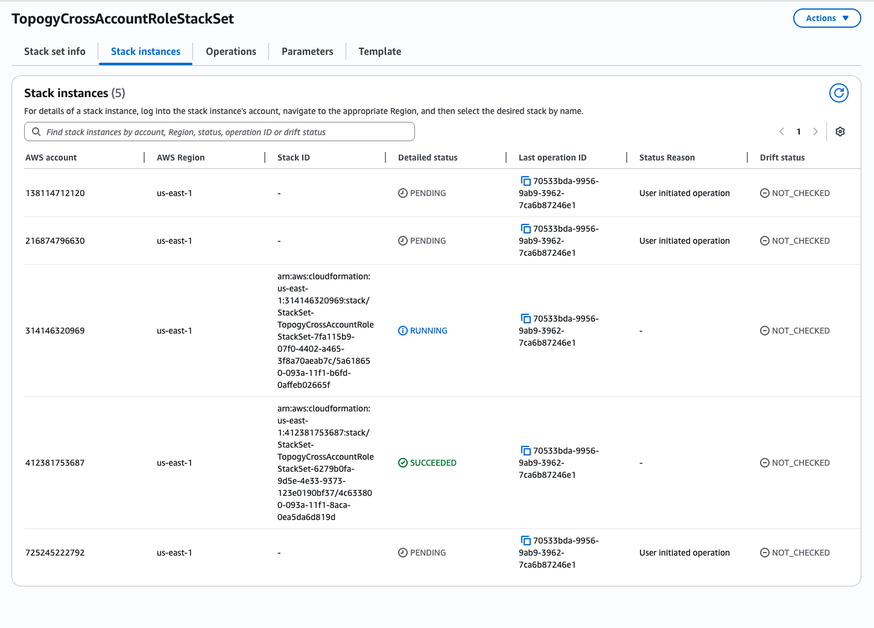
Task: Click the NOT_CHECKED icon for account 216874796630
Action: pyautogui.click(x=765, y=241)
